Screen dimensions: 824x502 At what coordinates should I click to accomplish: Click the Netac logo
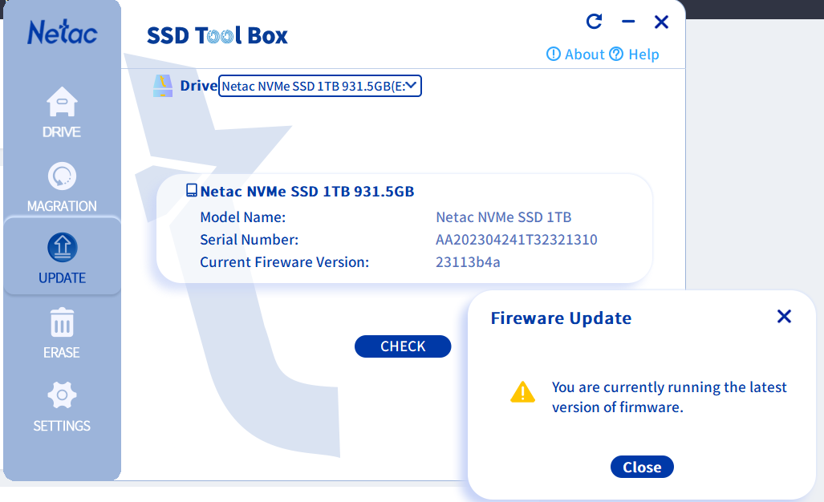(x=62, y=33)
